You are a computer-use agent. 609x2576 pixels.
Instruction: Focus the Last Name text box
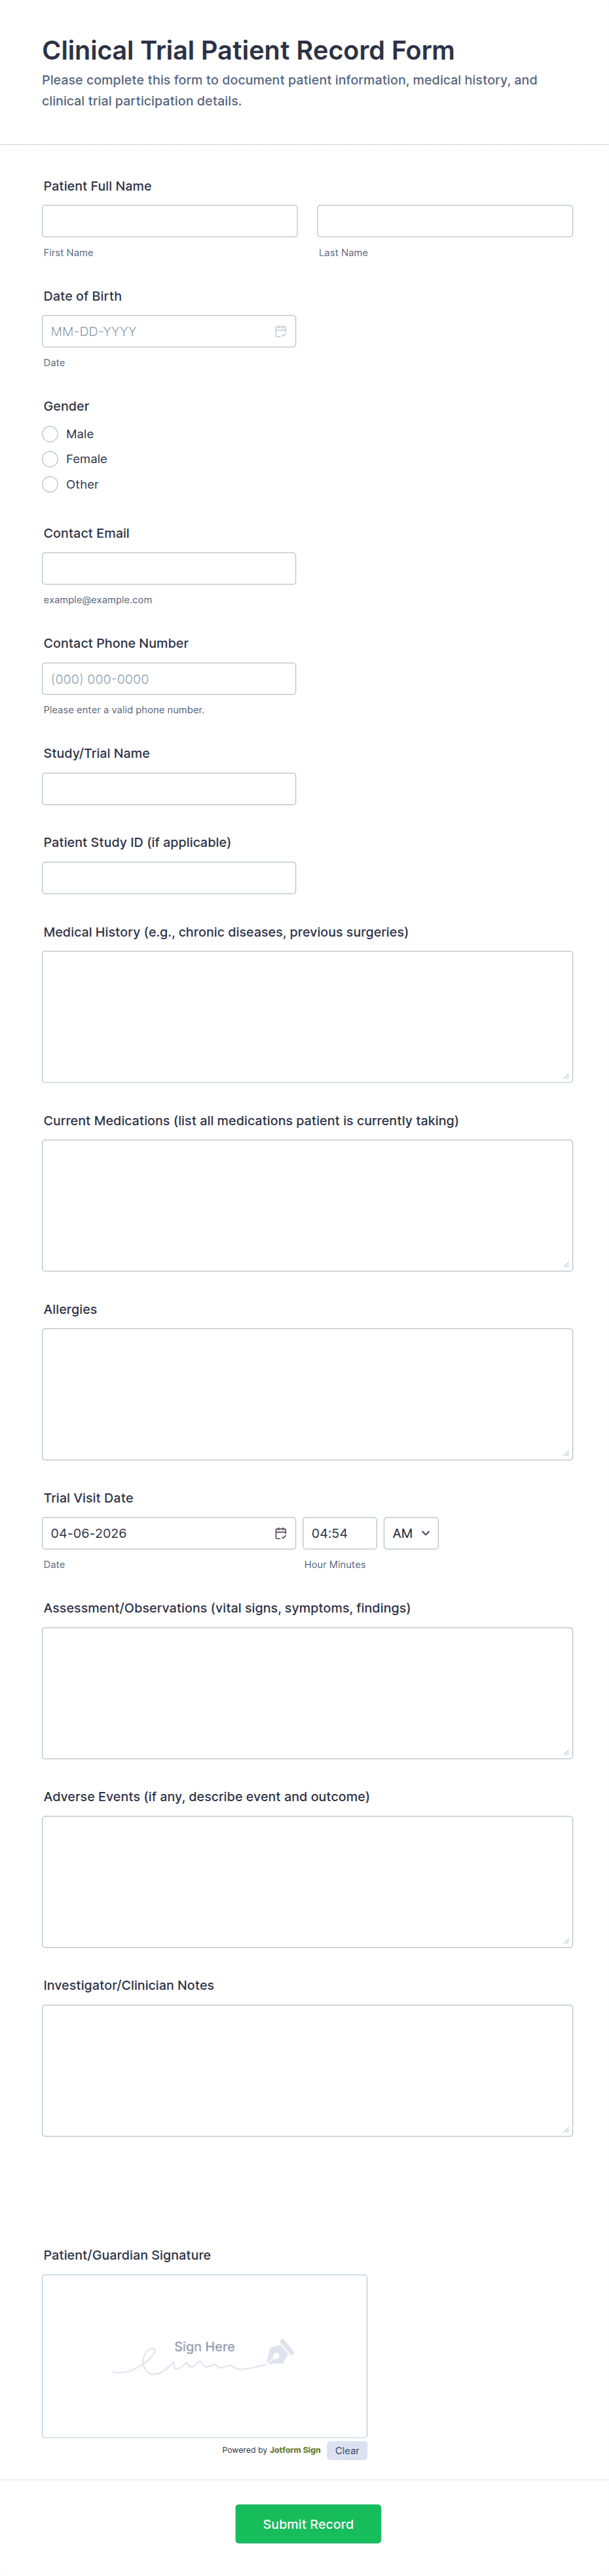click(444, 221)
